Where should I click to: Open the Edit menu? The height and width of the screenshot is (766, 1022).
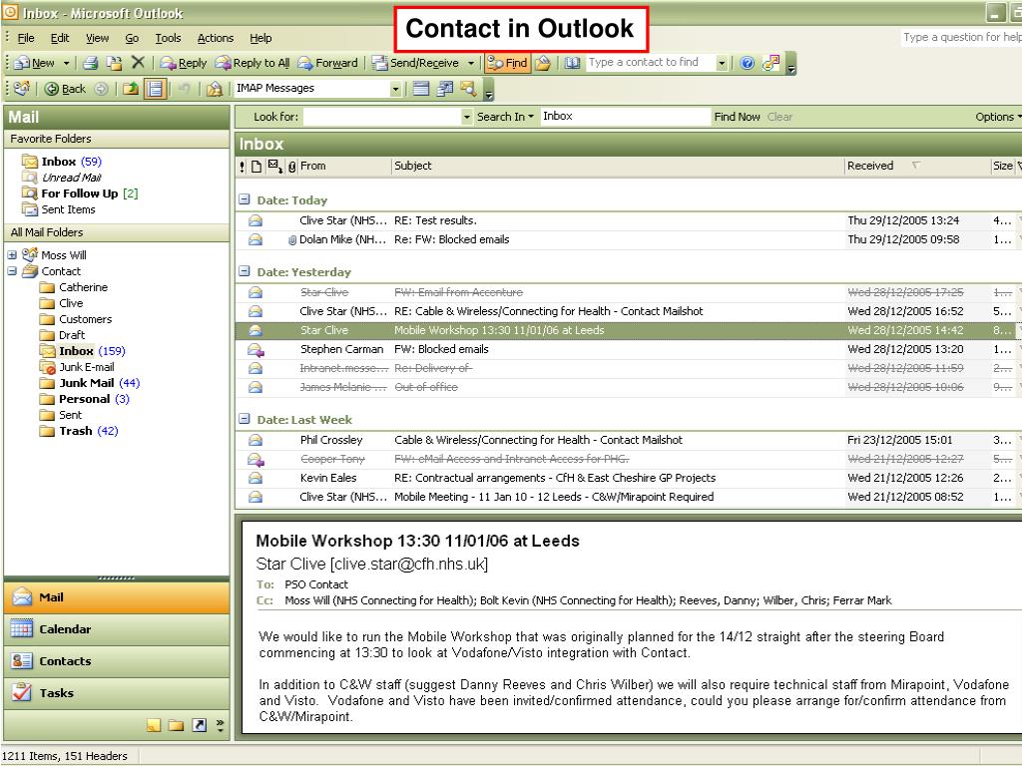[60, 38]
